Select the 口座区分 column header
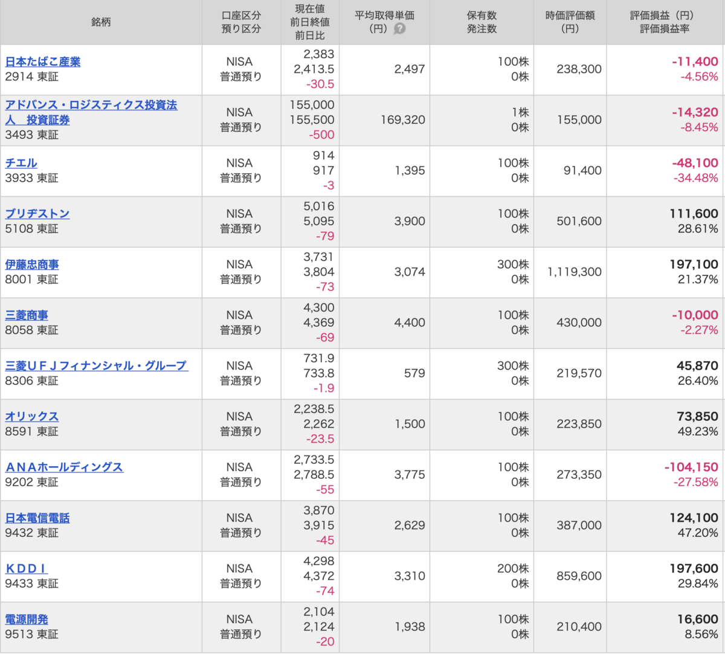This screenshot has height=654, width=725. tap(241, 22)
